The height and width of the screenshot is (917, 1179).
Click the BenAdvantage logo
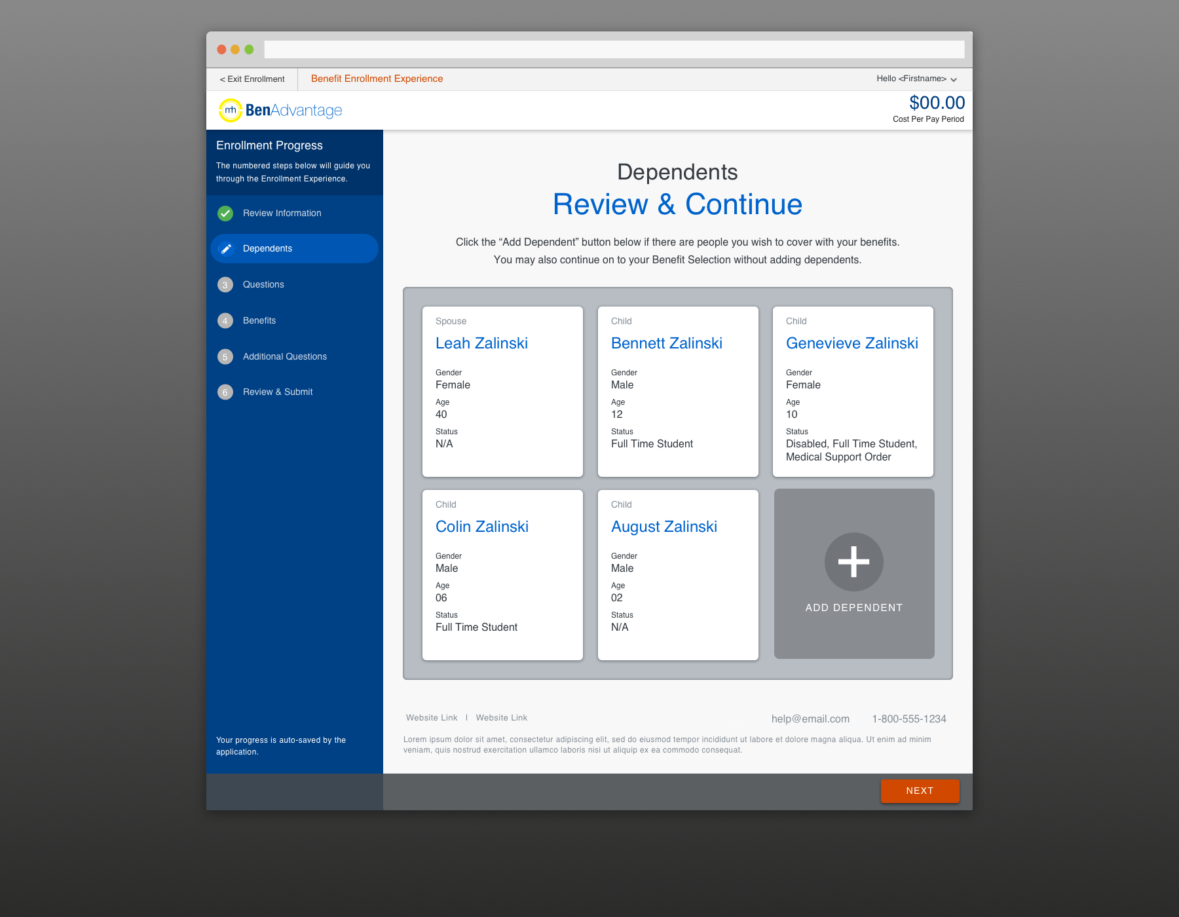pyautogui.click(x=280, y=110)
